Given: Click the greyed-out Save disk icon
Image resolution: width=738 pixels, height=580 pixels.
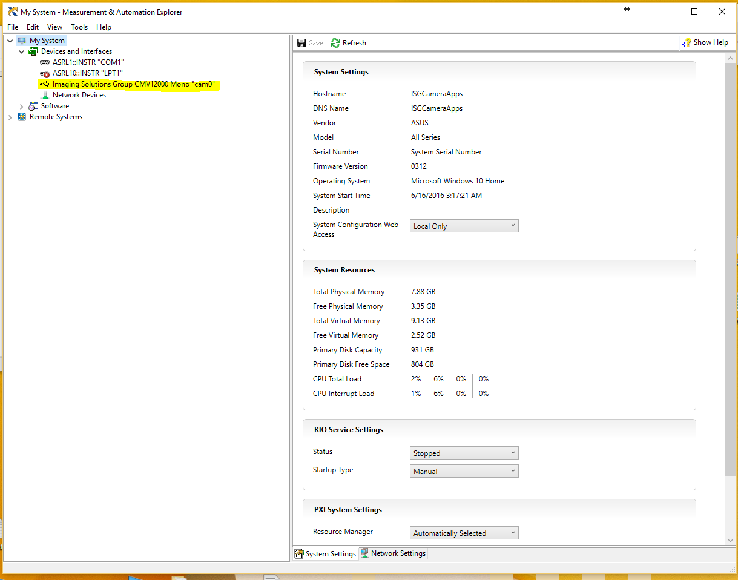Looking at the screenshot, I should (301, 43).
